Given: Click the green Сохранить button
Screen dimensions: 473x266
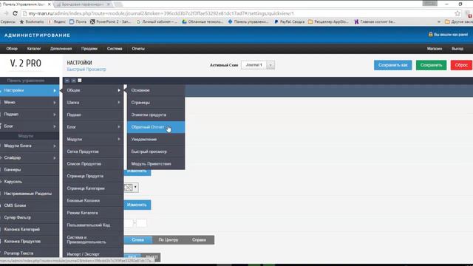Looking at the screenshot, I should [x=431, y=65].
